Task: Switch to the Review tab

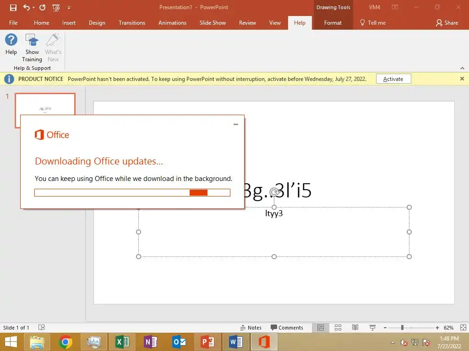Action: 247,23
